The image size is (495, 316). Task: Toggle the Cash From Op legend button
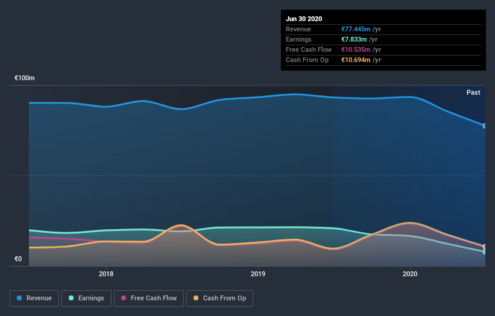[x=219, y=299]
